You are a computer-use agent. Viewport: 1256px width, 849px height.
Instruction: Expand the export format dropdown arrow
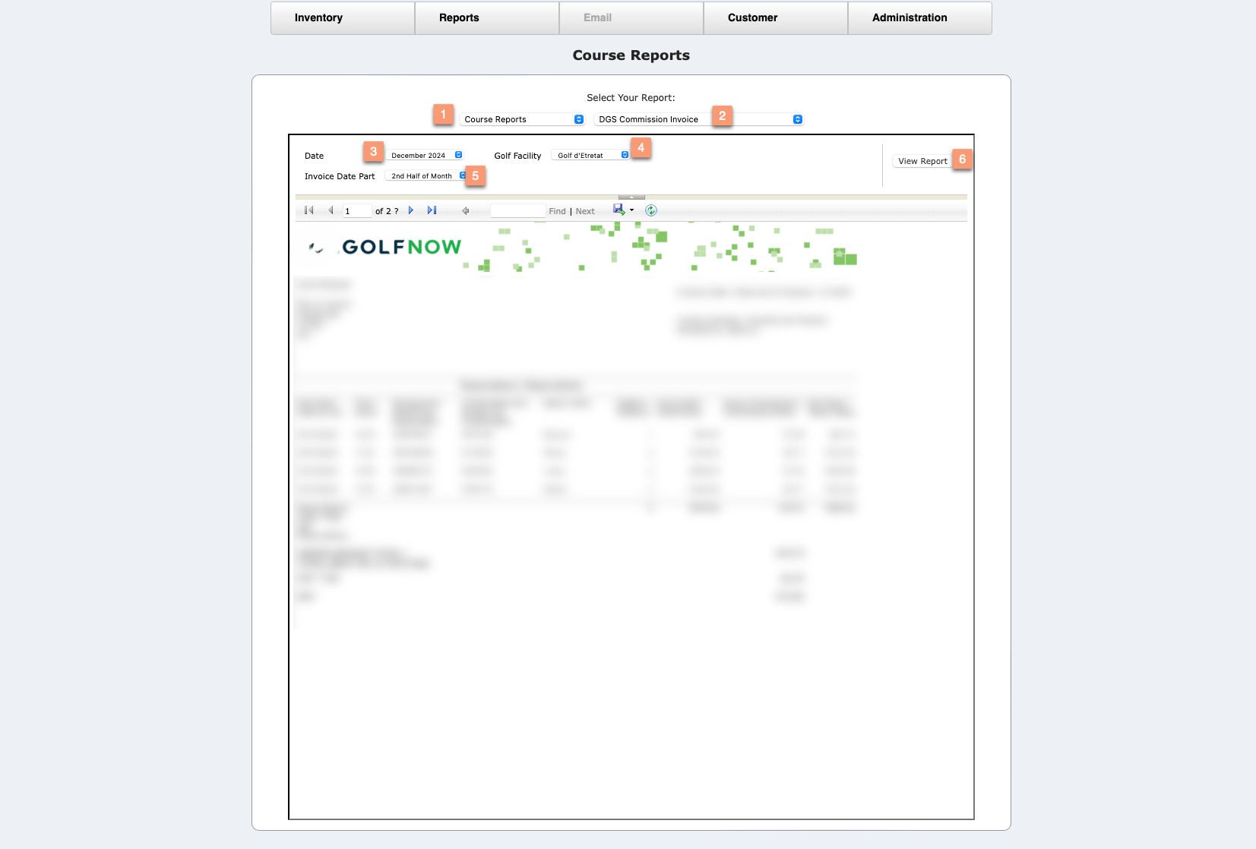tap(632, 210)
